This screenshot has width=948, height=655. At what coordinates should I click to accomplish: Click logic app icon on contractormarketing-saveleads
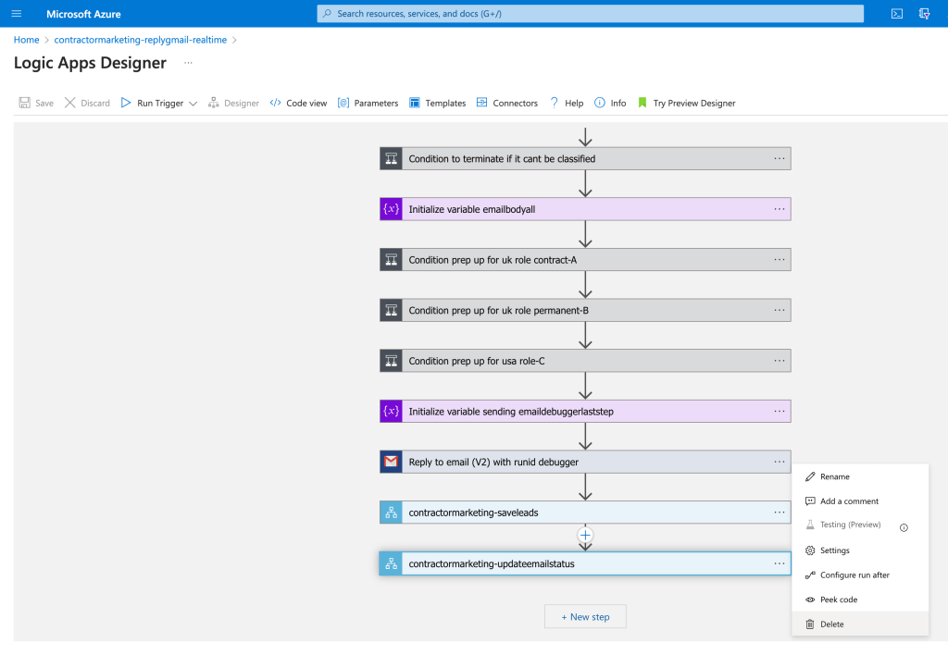[x=392, y=513]
